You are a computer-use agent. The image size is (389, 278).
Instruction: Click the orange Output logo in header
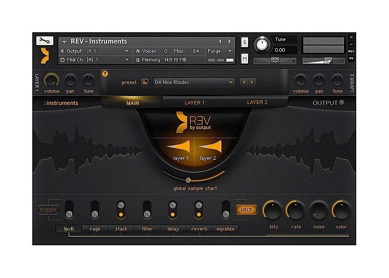[x=45, y=56]
